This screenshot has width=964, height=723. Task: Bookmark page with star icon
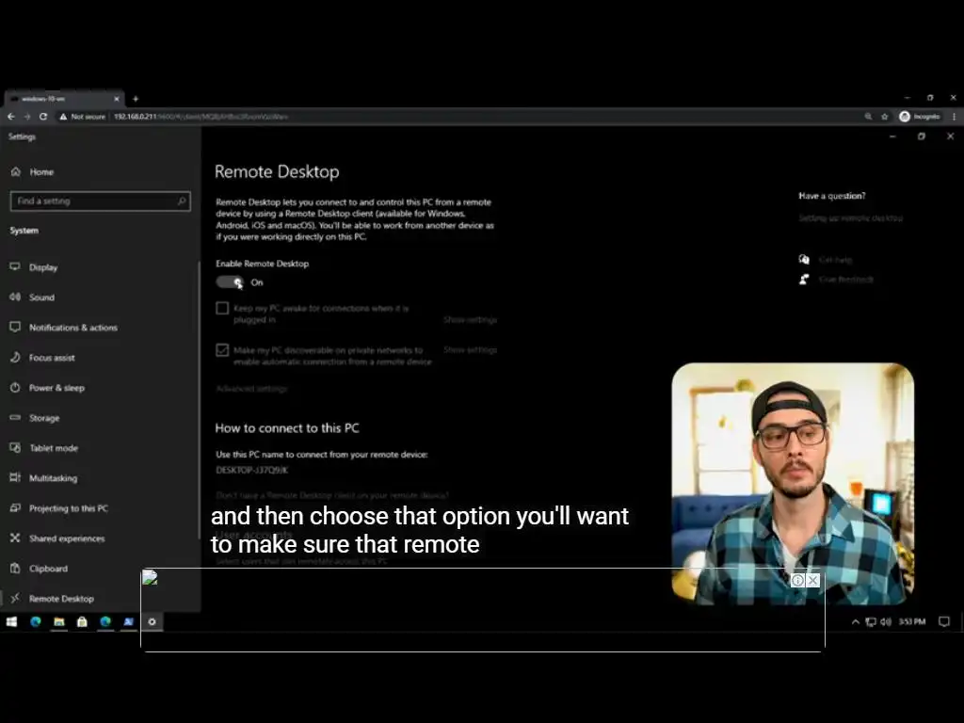tap(885, 116)
